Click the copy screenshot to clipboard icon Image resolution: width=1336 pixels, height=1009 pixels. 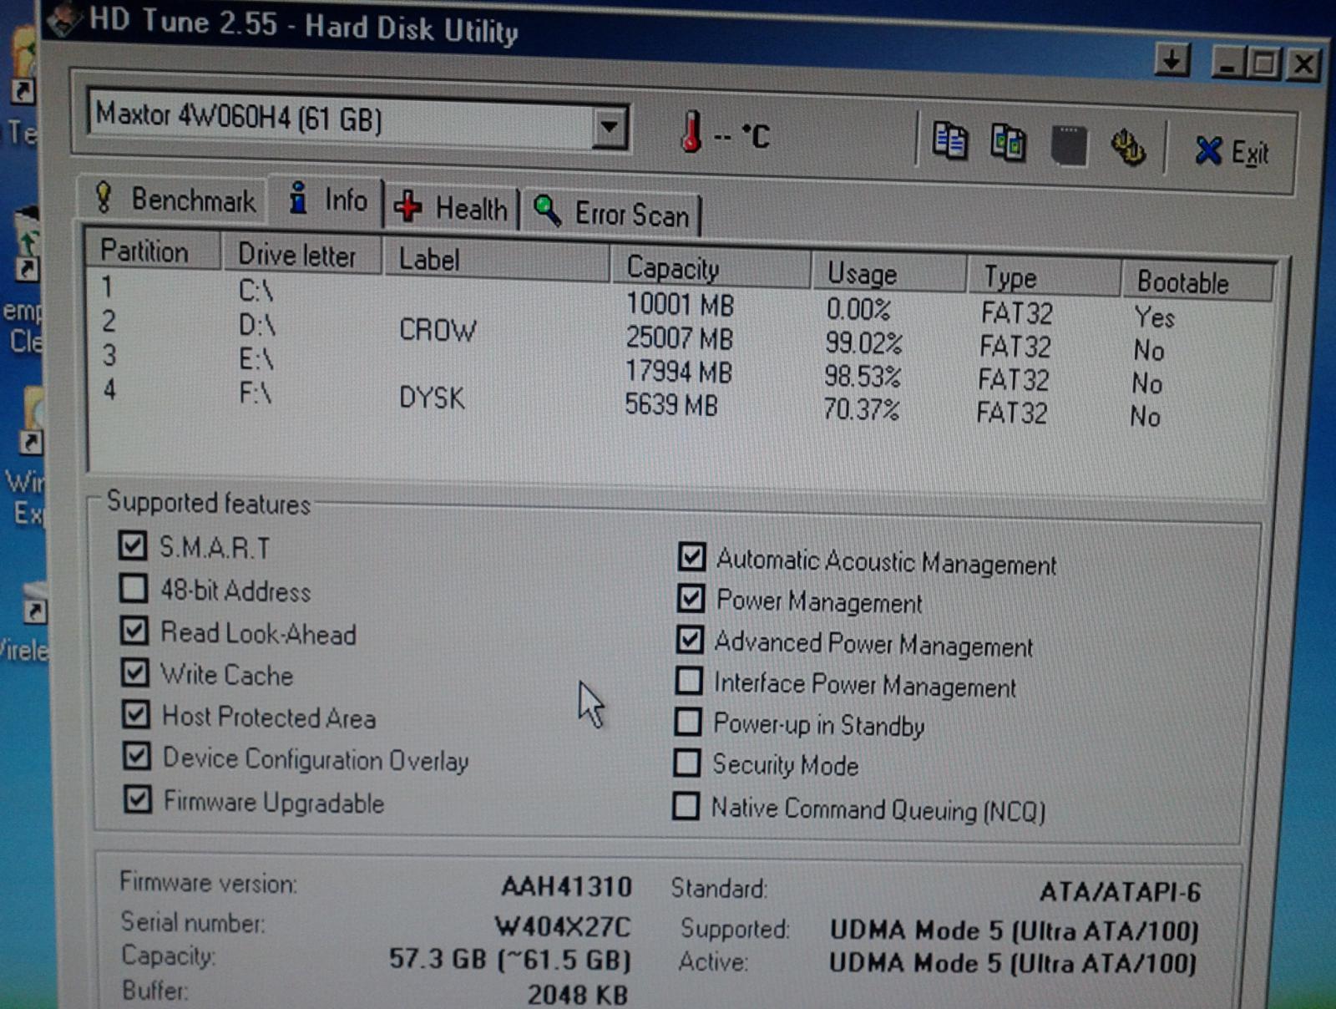click(1008, 143)
